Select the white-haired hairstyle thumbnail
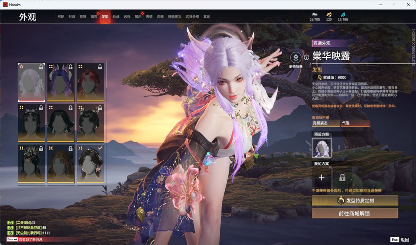This screenshot has width=416, height=245. (x=31, y=82)
